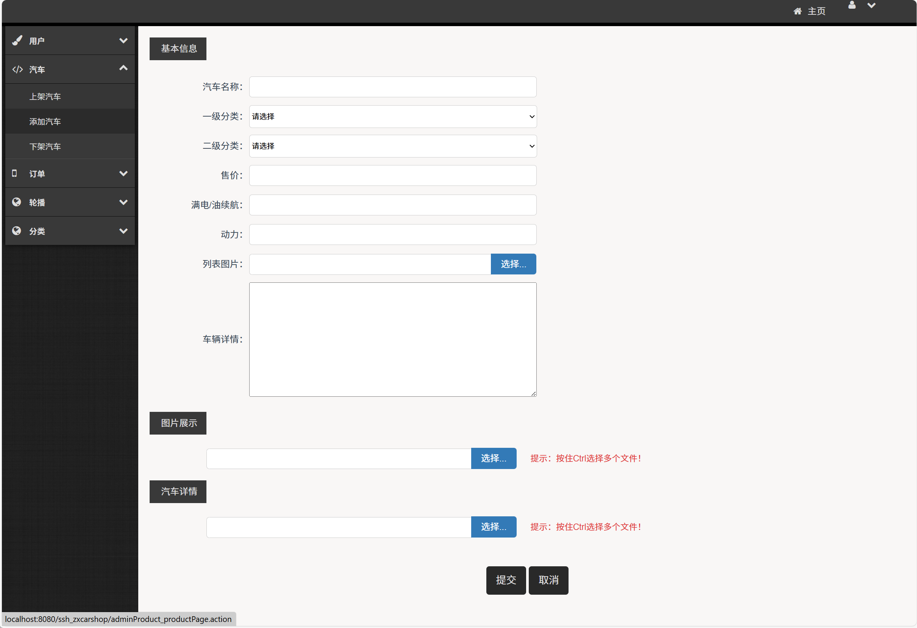Screen dimensions: 917x628
Task: Click the paintbrush icon next to 用户
Action: click(17, 41)
